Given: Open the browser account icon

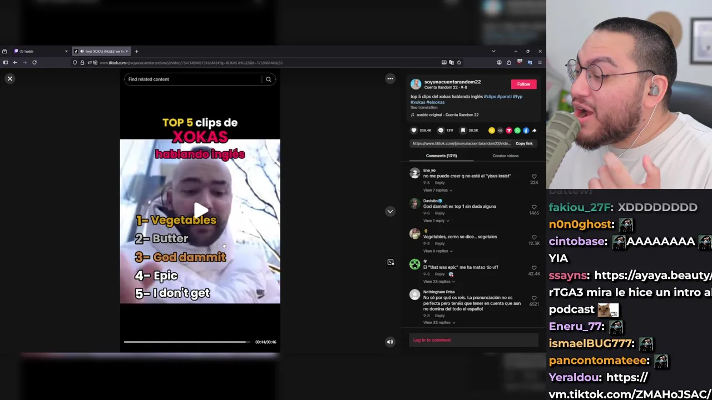Looking at the screenshot, I should pyautogui.click(x=499, y=63).
